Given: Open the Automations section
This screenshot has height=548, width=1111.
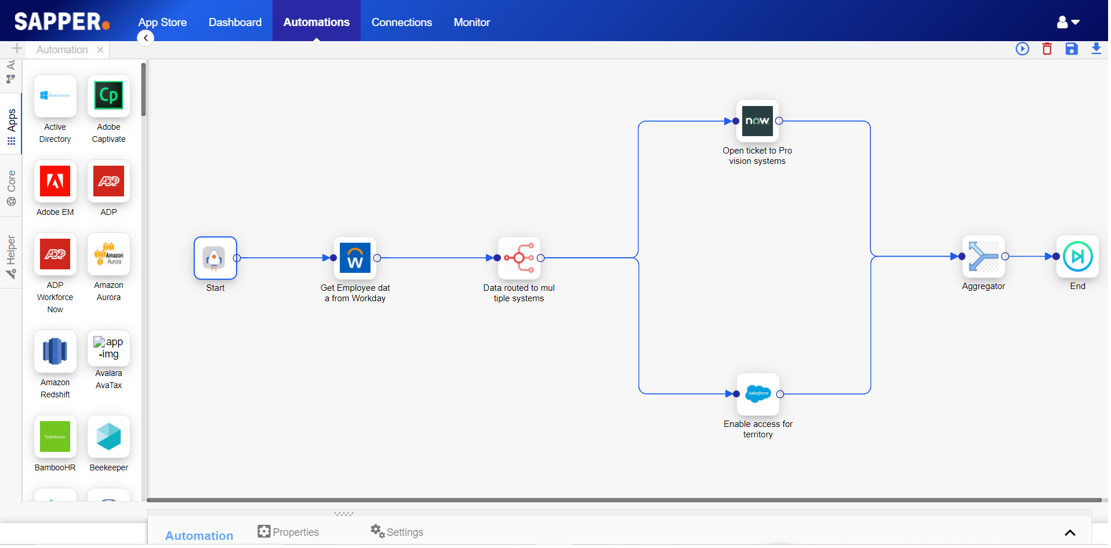Looking at the screenshot, I should pos(317,22).
